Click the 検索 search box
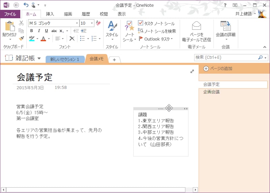The height and width of the screenshot is (193, 270). point(226,57)
